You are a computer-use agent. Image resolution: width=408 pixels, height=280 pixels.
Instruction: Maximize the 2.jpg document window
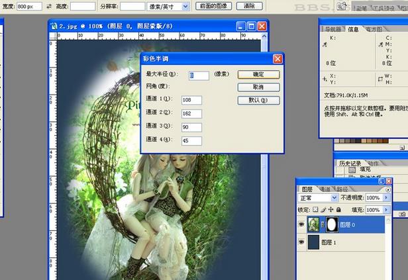(252, 26)
